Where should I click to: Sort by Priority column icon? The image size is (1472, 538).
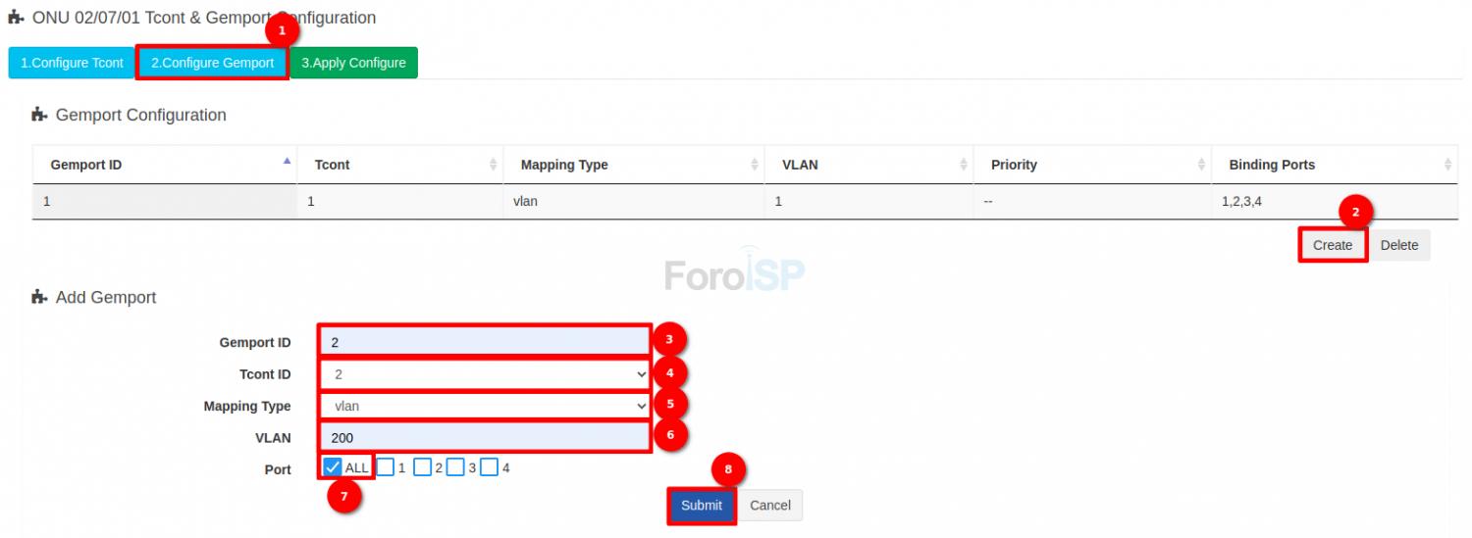(x=1201, y=165)
